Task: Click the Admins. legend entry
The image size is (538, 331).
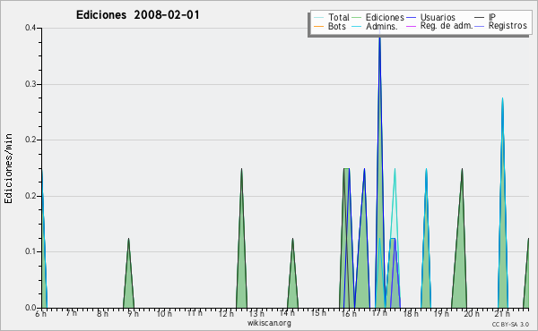Action: click(x=375, y=26)
